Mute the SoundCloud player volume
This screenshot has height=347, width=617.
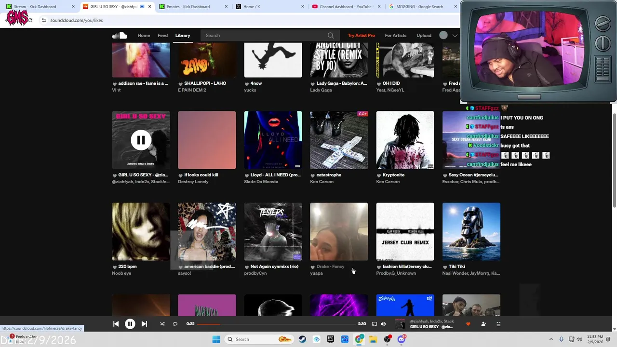point(383,324)
